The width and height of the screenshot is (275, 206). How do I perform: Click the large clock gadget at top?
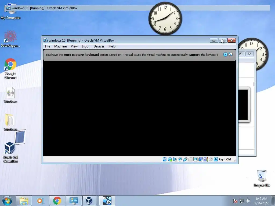(165, 19)
